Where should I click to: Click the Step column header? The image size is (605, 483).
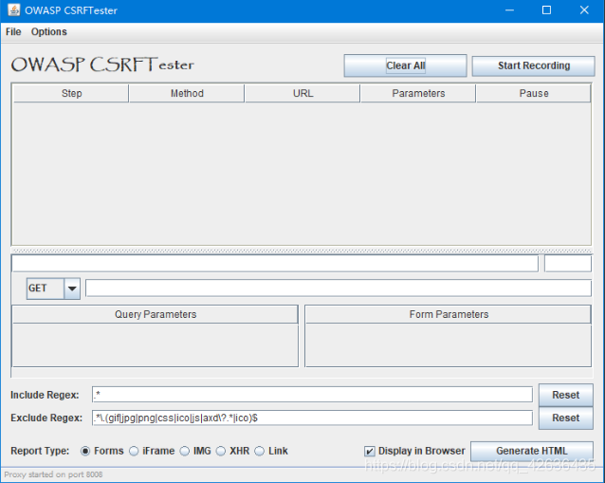(71, 93)
